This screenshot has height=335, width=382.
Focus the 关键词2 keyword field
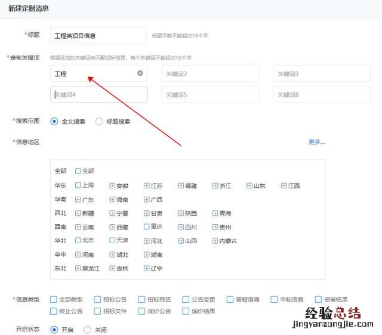click(210, 74)
